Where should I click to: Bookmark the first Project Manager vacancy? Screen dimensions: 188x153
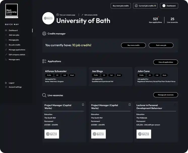click(x=83, y=105)
